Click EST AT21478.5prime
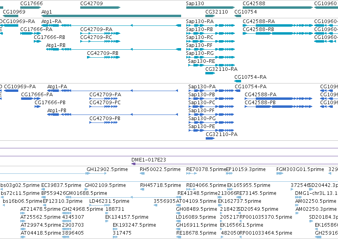The width and height of the screenshot is (338, 239). [x=41, y=209]
